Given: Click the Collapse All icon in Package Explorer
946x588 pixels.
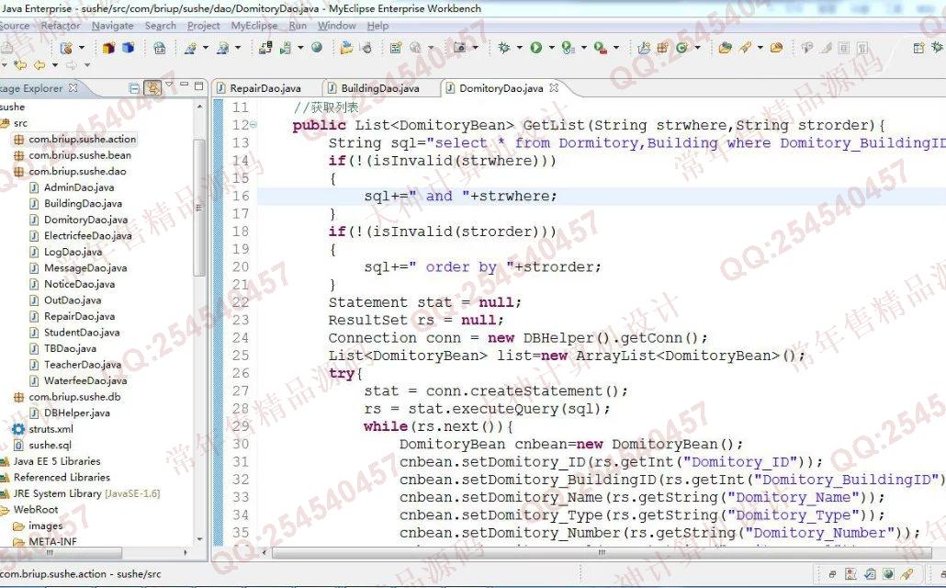Looking at the screenshot, I should pyautogui.click(x=134, y=88).
